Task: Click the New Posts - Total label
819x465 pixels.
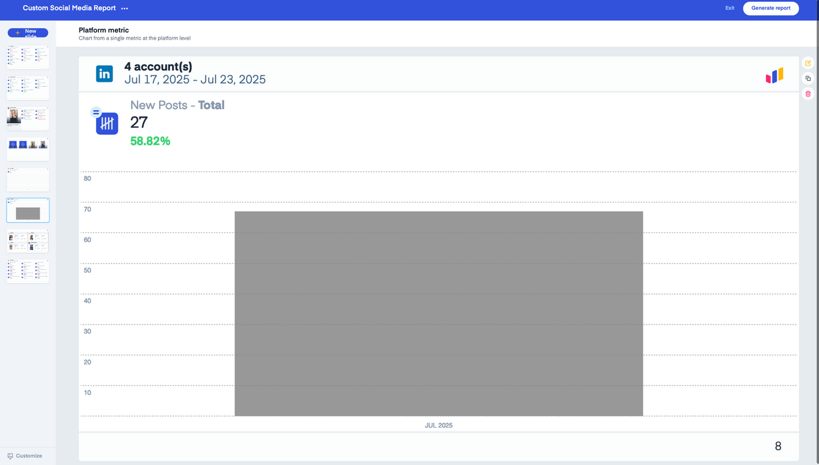Action: [x=177, y=105]
